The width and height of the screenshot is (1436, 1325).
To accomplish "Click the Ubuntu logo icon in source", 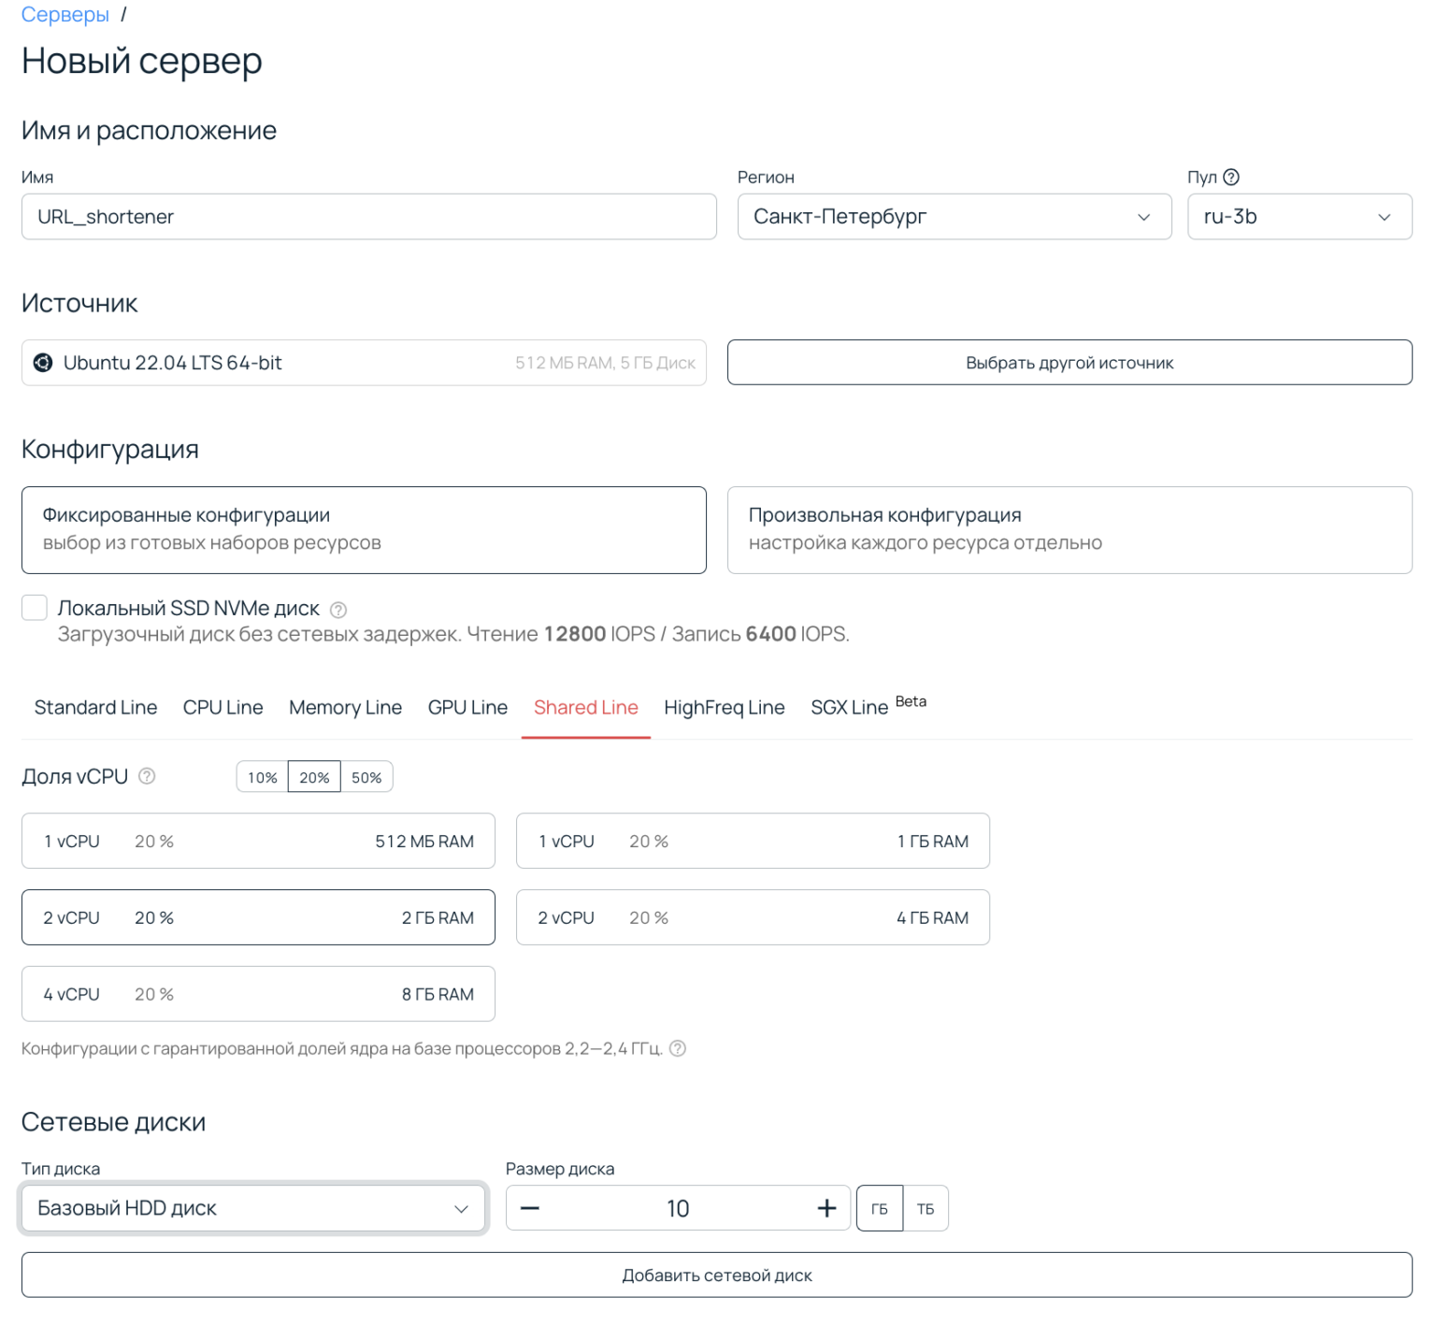I will (43, 363).
